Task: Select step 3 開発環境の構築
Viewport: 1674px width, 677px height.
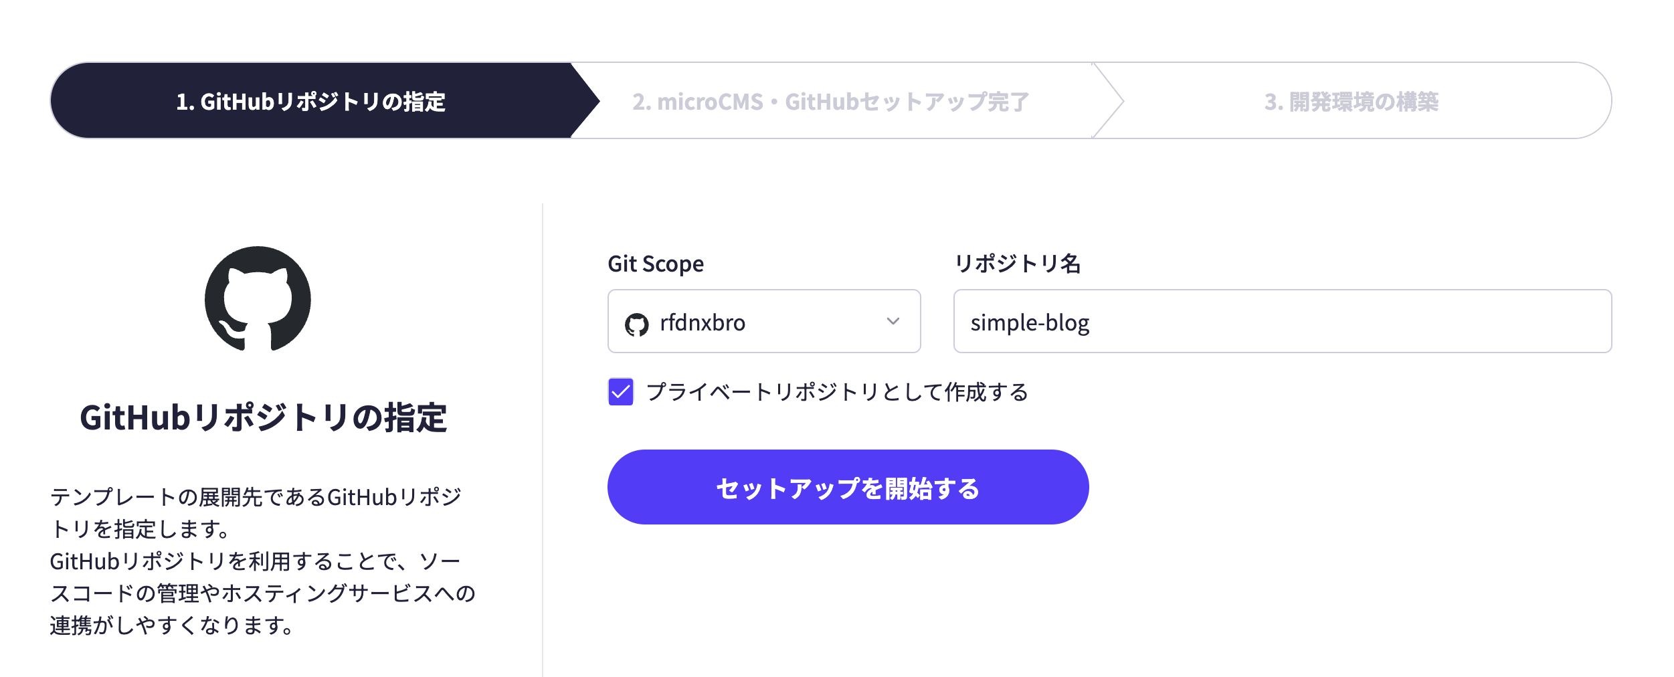Action: pyautogui.click(x=1352, y=101)
